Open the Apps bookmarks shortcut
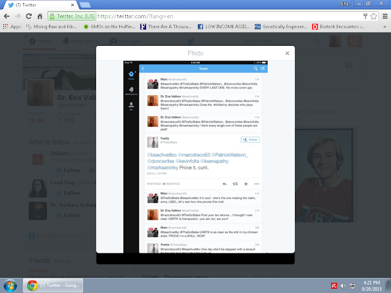Image resolution: width=391 pixels, height=293 pixels. 12,27
